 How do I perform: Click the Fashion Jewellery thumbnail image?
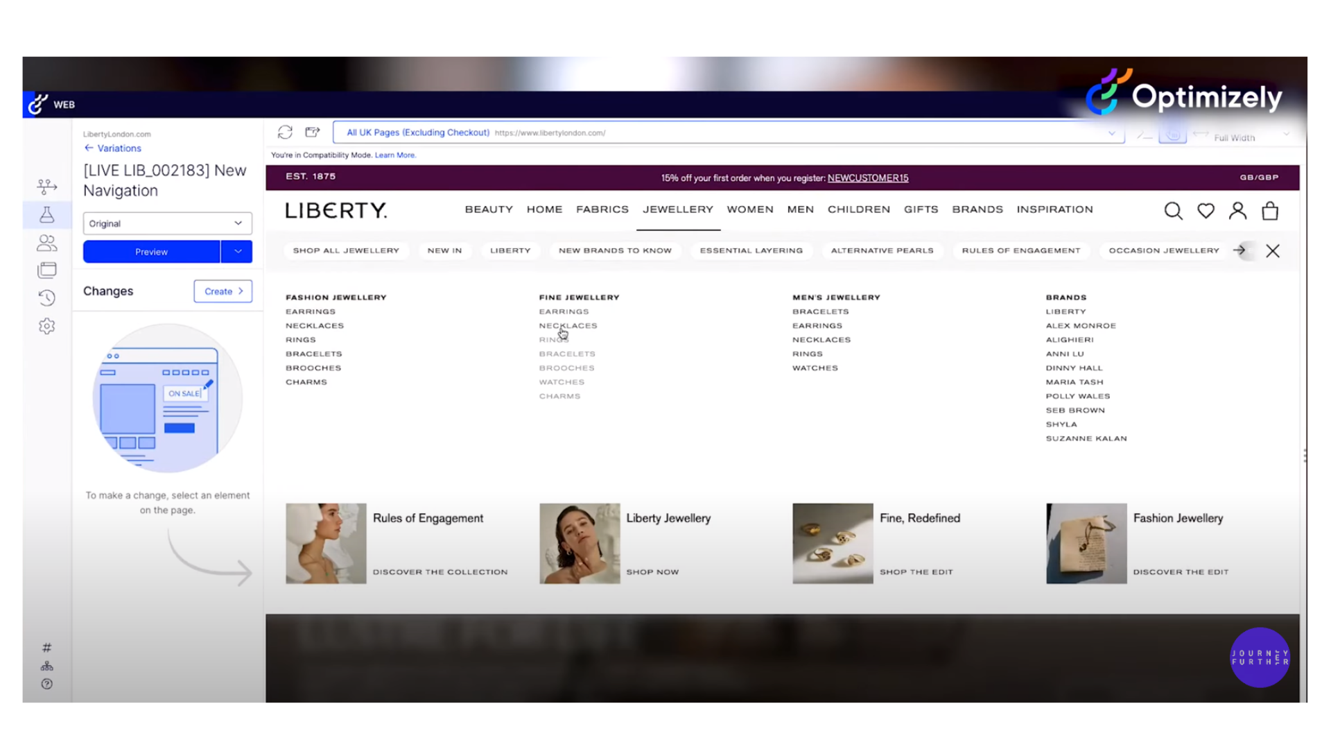pyautogui.click(x=1086, y=544)
